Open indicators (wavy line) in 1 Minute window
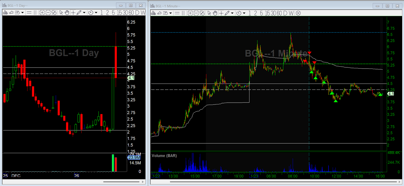The width and height of the screenshot is (404, 186). (x=159, y=13)
